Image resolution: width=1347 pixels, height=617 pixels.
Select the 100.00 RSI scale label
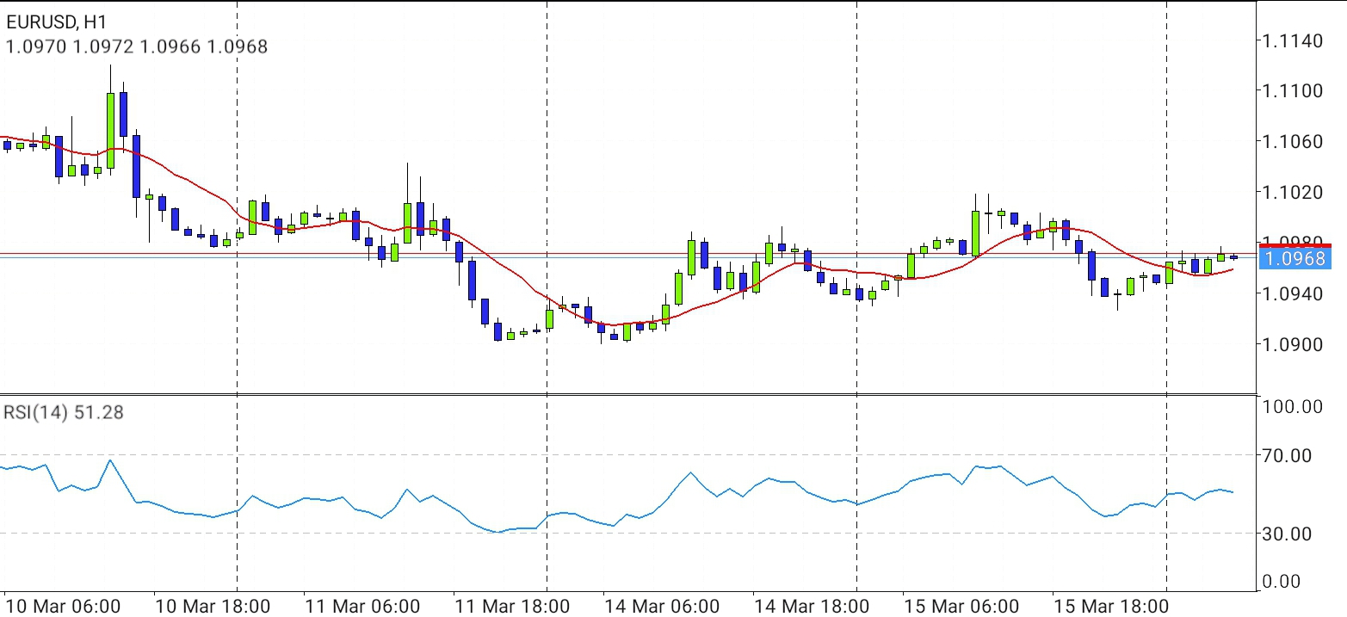click(x=1293, y=406)
